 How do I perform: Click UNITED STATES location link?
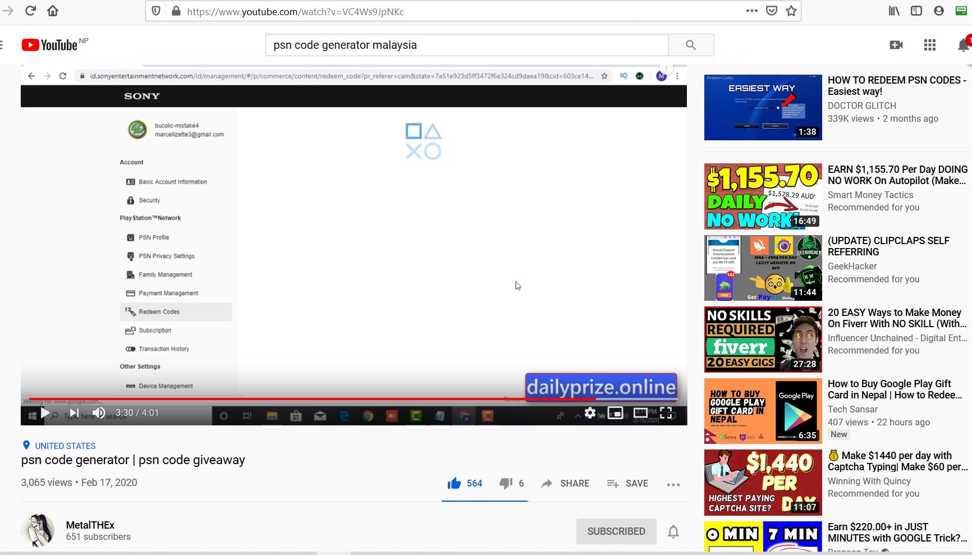(x=65, y=446)
